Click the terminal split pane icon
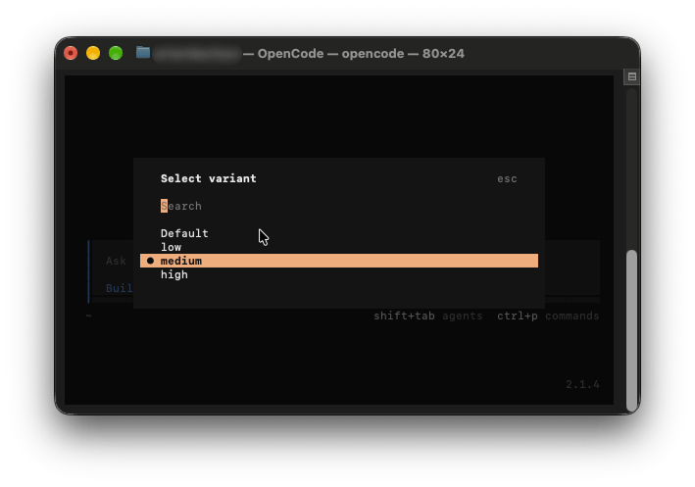 pos(632,76)
